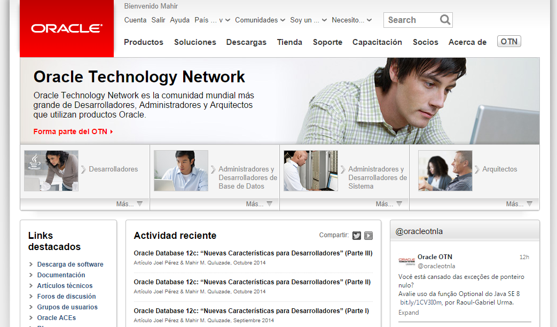Click the play-arrow share icon beside Compartir

tap(368, 235)
